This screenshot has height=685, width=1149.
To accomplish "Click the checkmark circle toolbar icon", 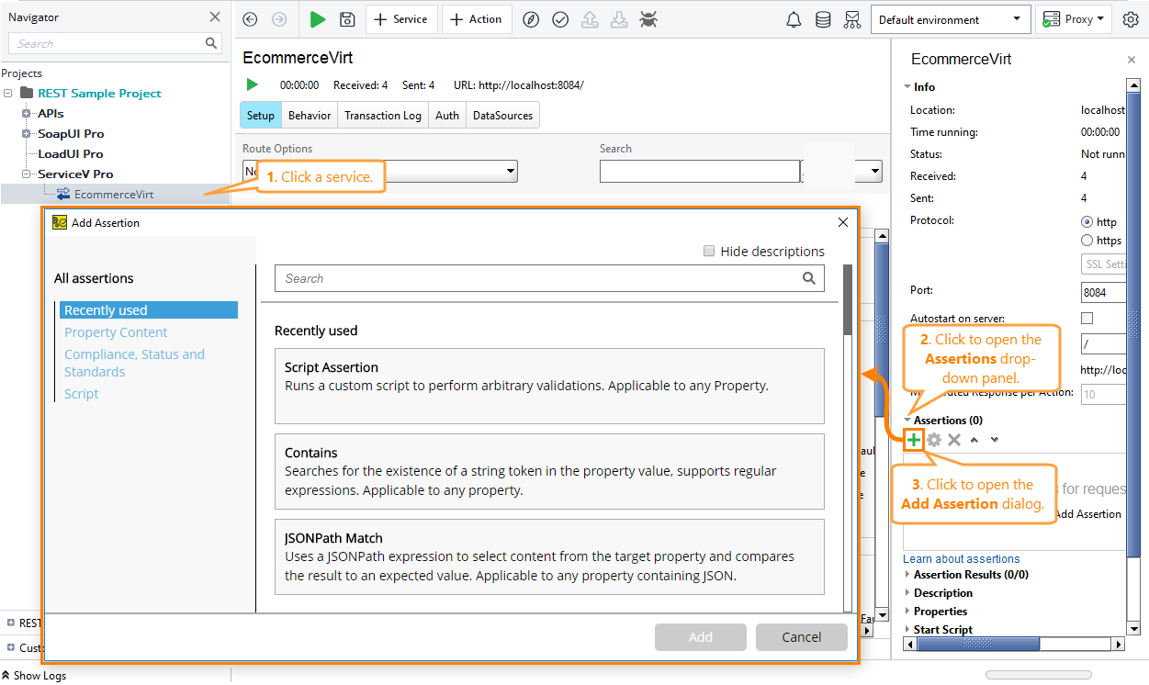I will [560, 19].
